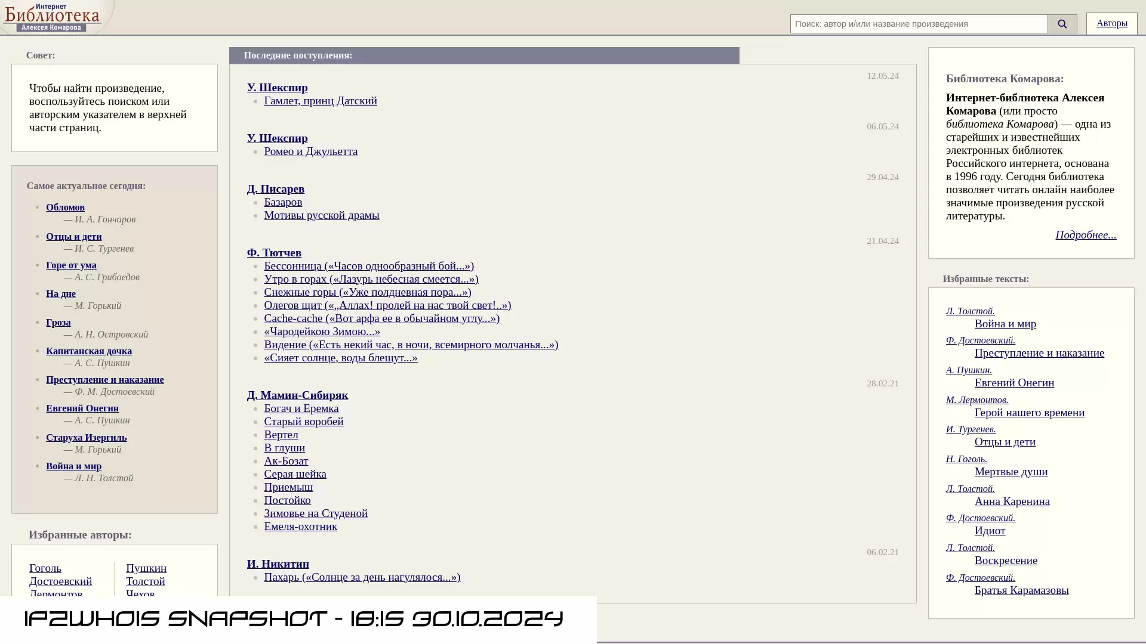
Task: Select Достоевский in favorite authors
Action: [x=61, y=581]
